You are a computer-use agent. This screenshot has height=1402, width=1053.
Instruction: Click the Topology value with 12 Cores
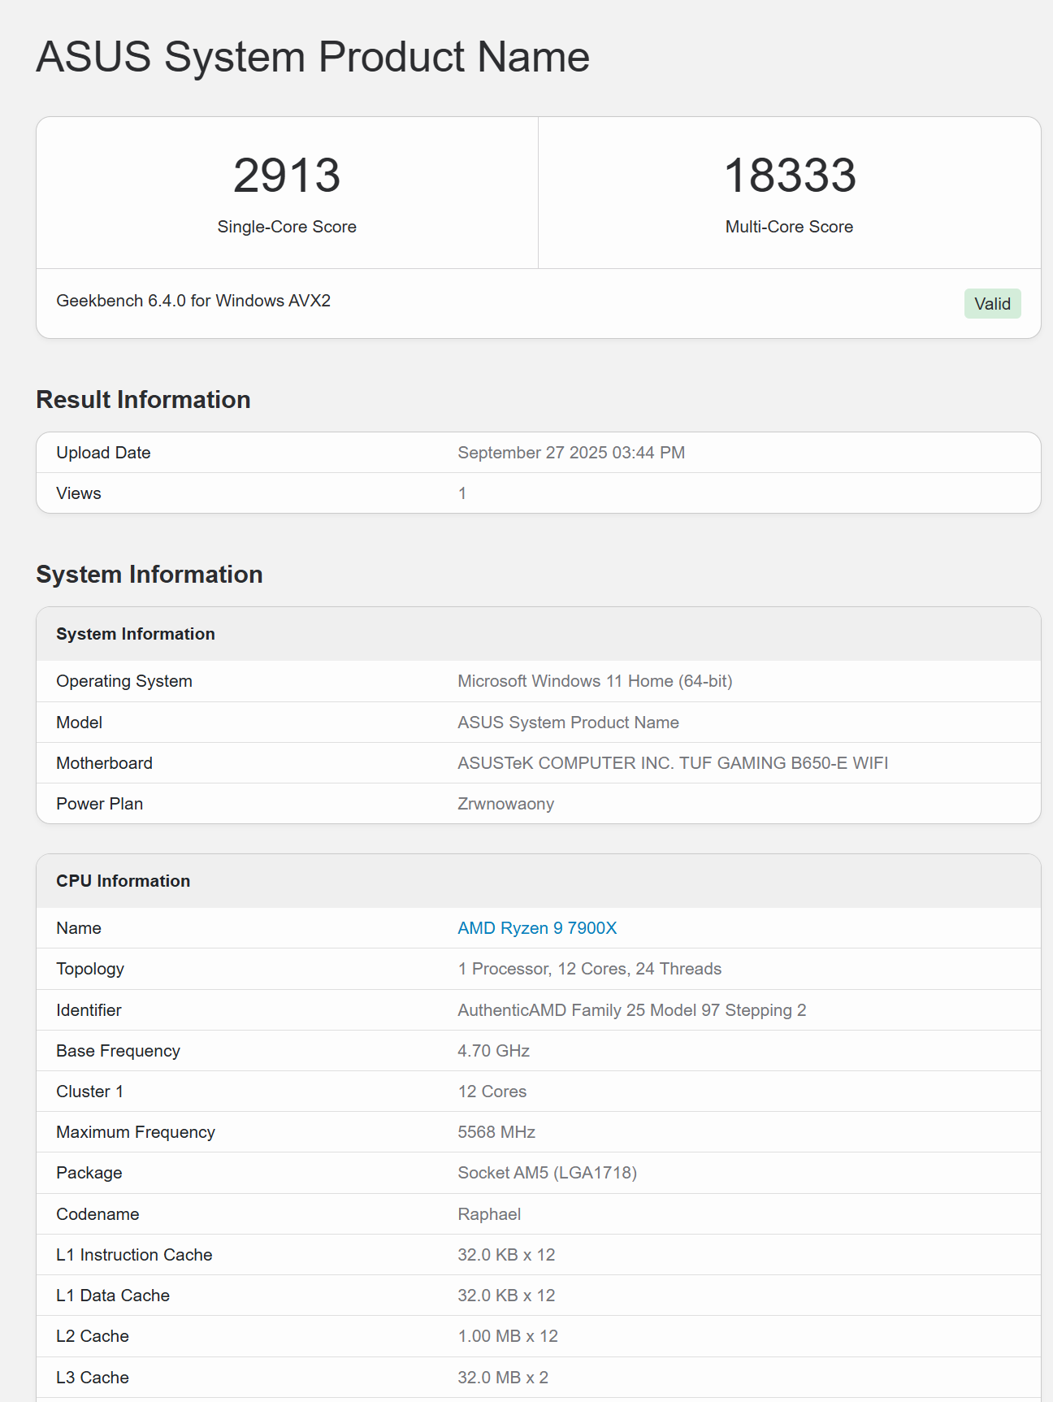coord(589,969)
